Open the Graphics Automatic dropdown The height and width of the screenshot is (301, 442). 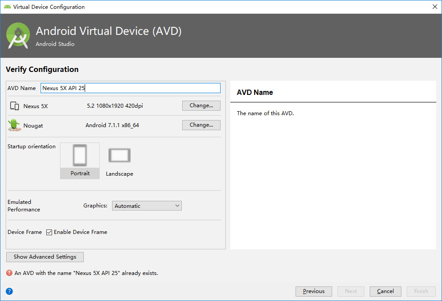click(147, 206)
